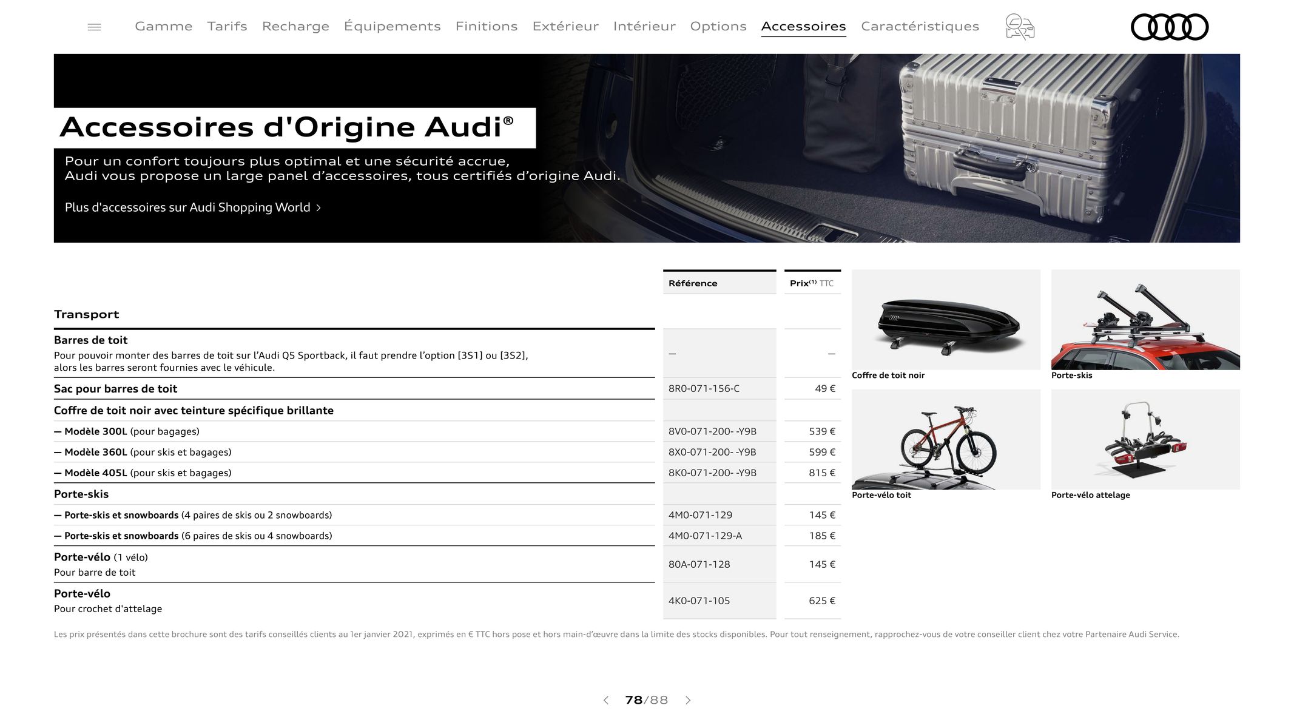Click the Porte-vélo attelage image
This screenshot has width=1294, height=728.
[1145, 439]
